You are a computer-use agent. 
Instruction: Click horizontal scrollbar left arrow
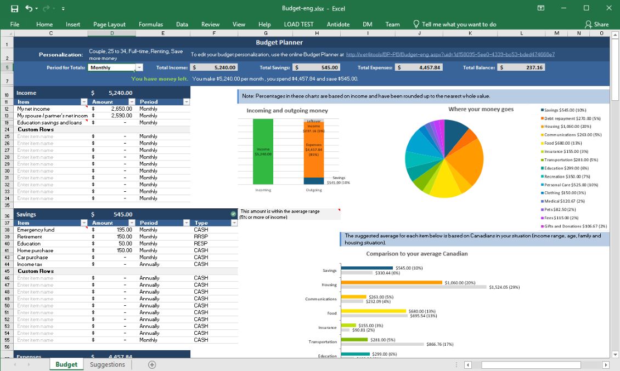(x=468, y=364)
